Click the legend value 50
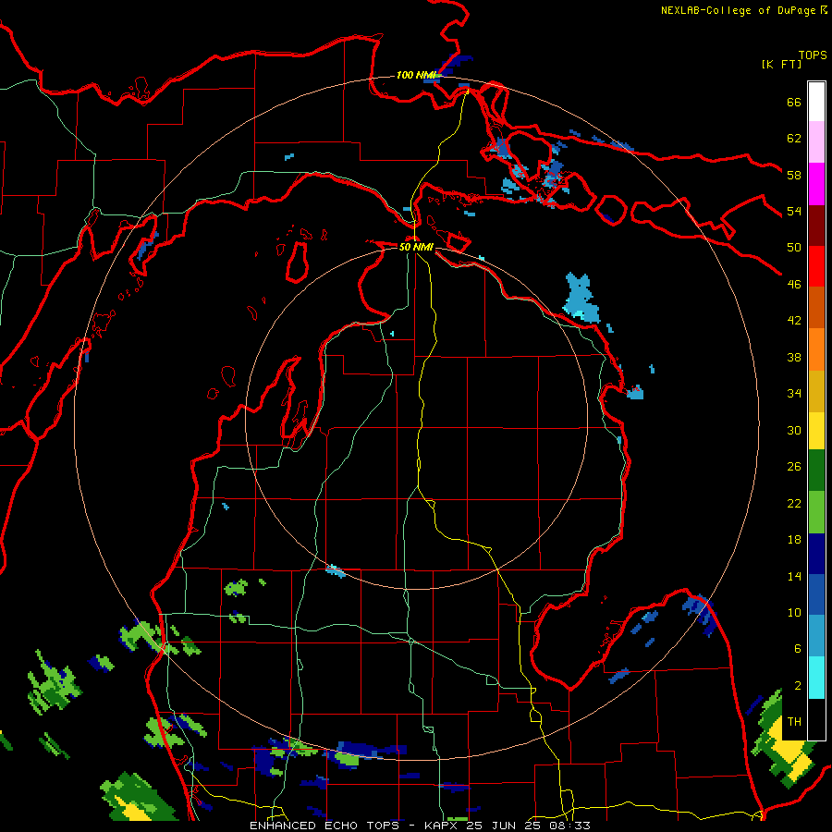The height and width of the screenshot is (832, 832). tap(794, 247)
